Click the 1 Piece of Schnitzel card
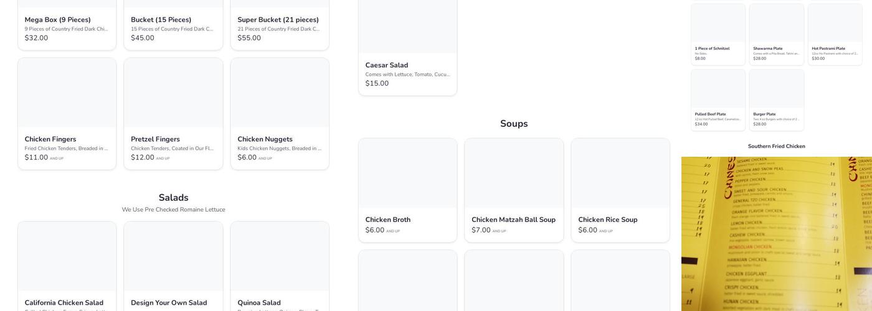872x311 pixels. tap(718, 34)
